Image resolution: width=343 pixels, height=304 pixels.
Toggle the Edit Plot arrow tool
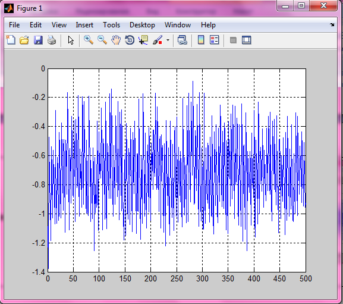tap(71, 40)
